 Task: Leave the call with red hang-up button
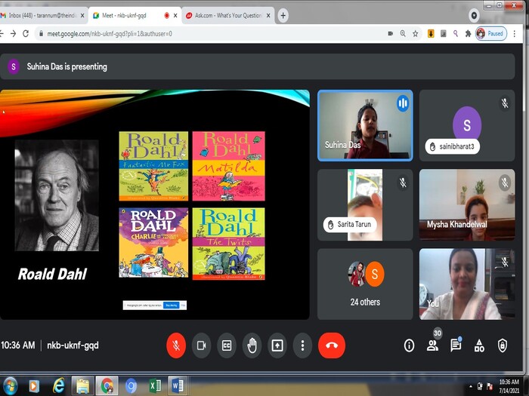(332, 345)
